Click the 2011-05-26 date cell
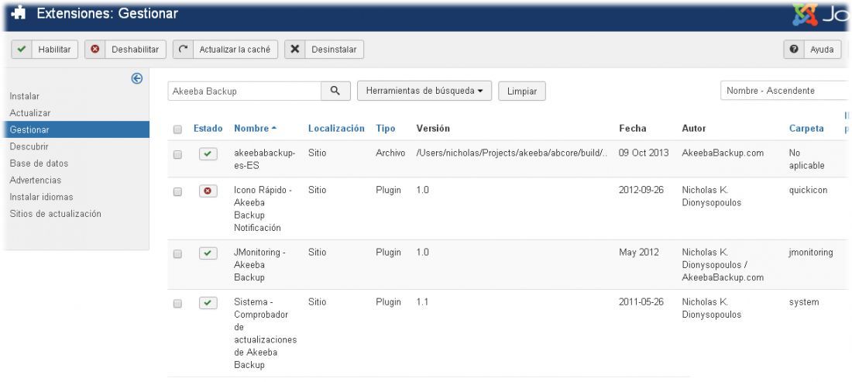852x382 pixels. click(x=641, y=302)
